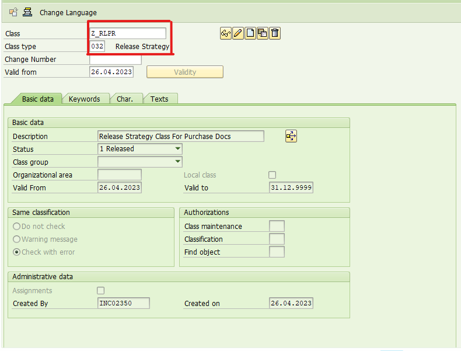The image size is (461, 351).
Task: Click the first toolbar icon left of Change Language
Action: point(13,12)
